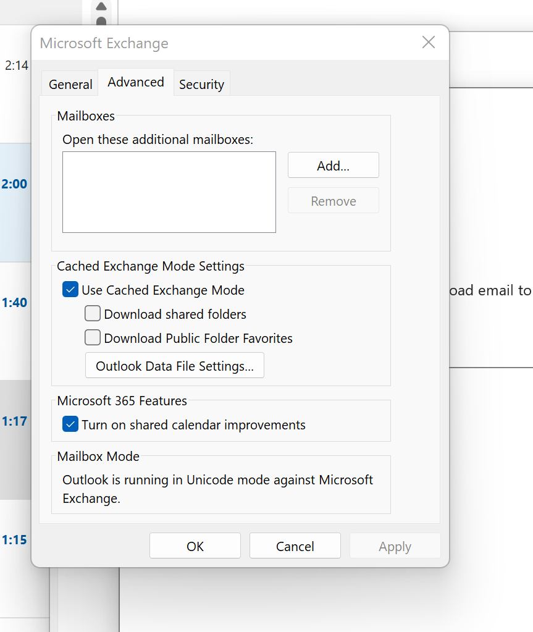Screen dimensions: 533x632
Task: Click inside the additional mailboxes list box
Action: pos(169,192)
